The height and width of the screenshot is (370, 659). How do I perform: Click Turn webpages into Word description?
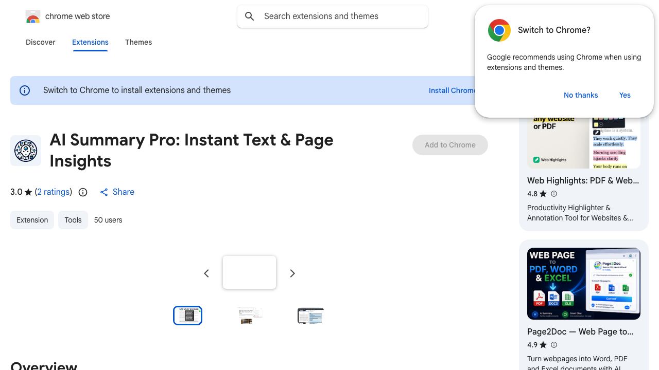(577, 363)
